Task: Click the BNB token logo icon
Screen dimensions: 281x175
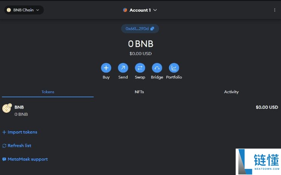Action: (x=7, y=108)
